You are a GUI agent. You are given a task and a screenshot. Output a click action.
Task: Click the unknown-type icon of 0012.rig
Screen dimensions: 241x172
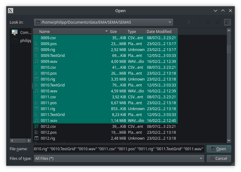click(36, 138)
